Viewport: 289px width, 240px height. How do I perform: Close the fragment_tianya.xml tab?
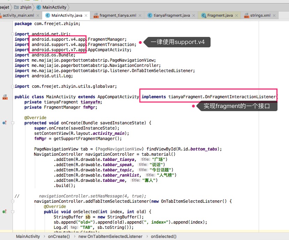click(x=140, y=15)
